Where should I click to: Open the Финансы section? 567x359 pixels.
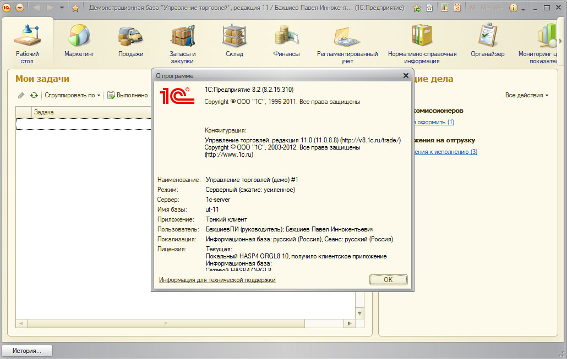(286, 41)
